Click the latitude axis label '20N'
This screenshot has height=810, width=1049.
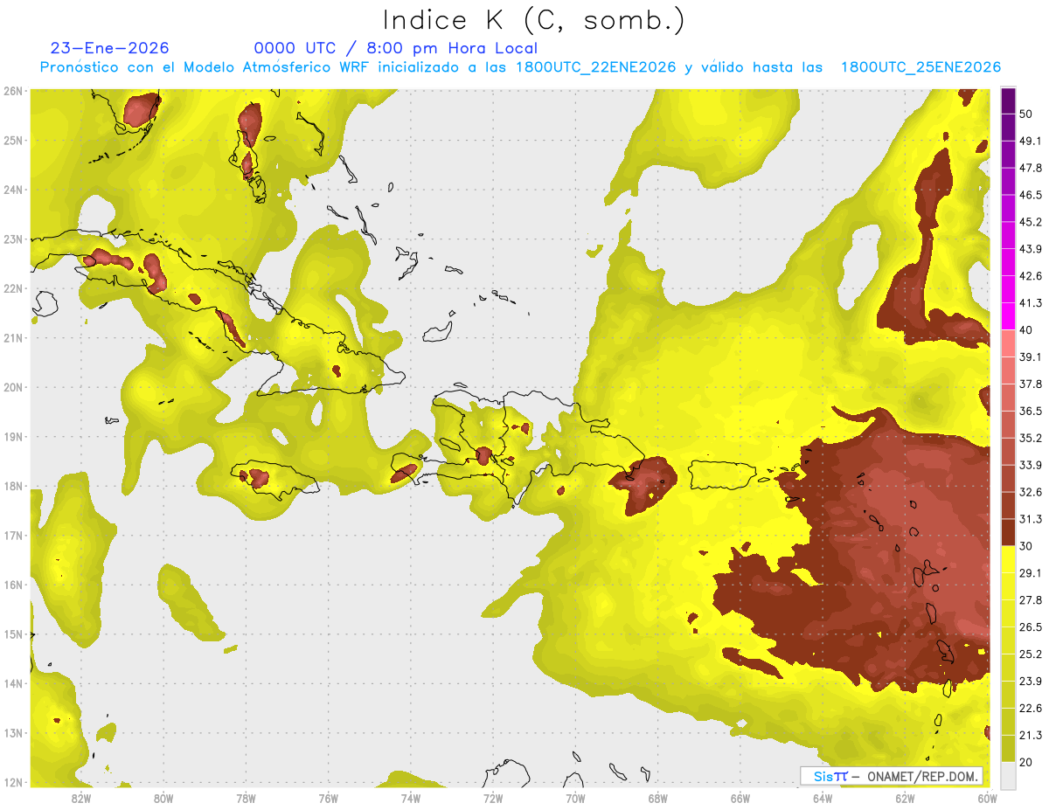[x=13, y=387]
